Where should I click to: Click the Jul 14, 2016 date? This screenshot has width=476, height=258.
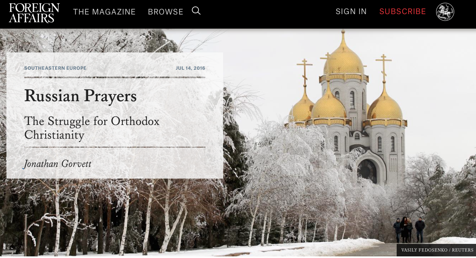190,68
